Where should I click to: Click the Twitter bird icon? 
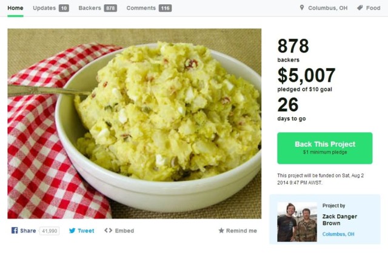pos(72,231)
